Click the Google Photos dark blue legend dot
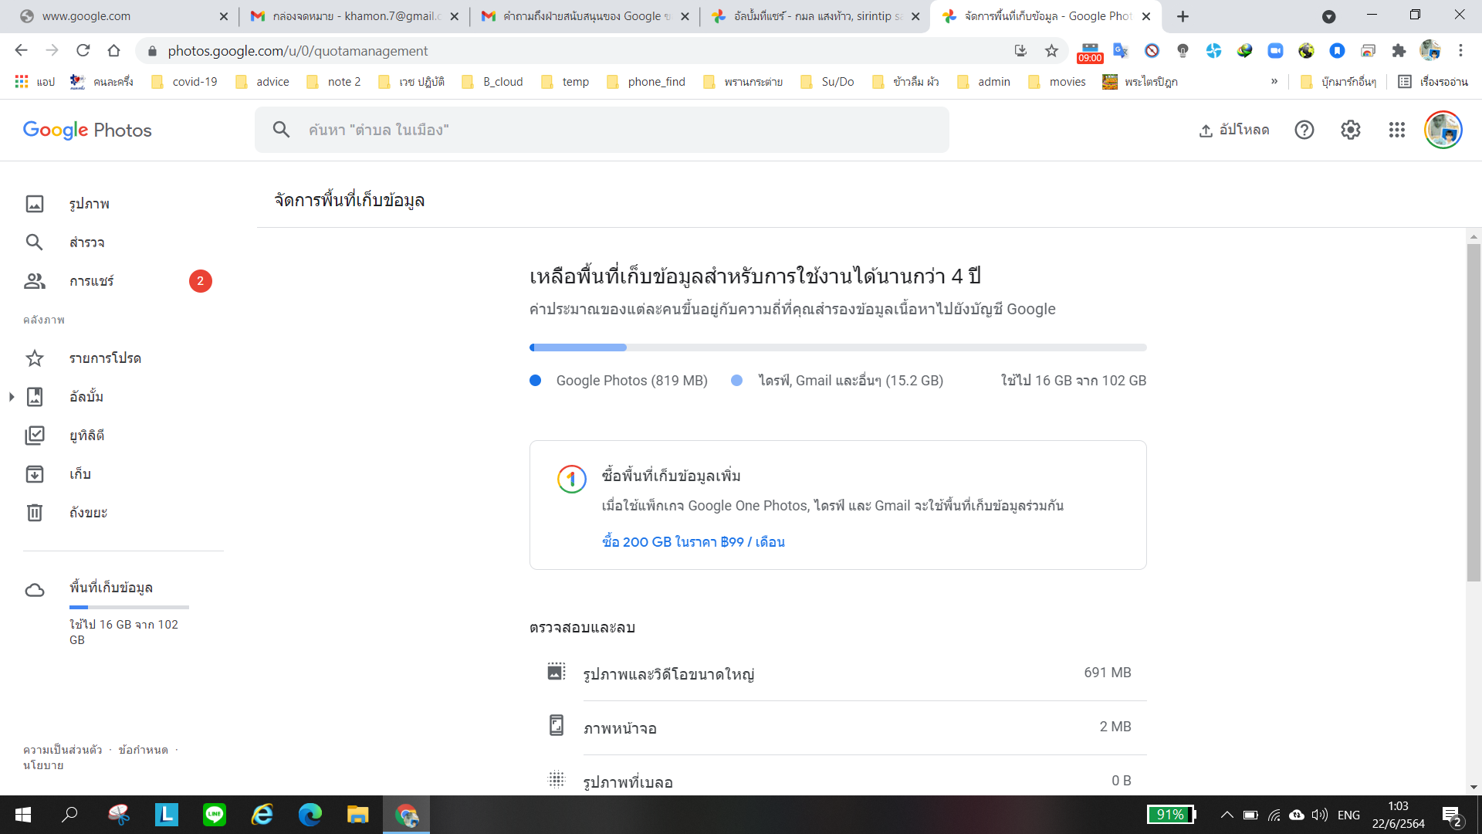 click(x=536, y=381)
